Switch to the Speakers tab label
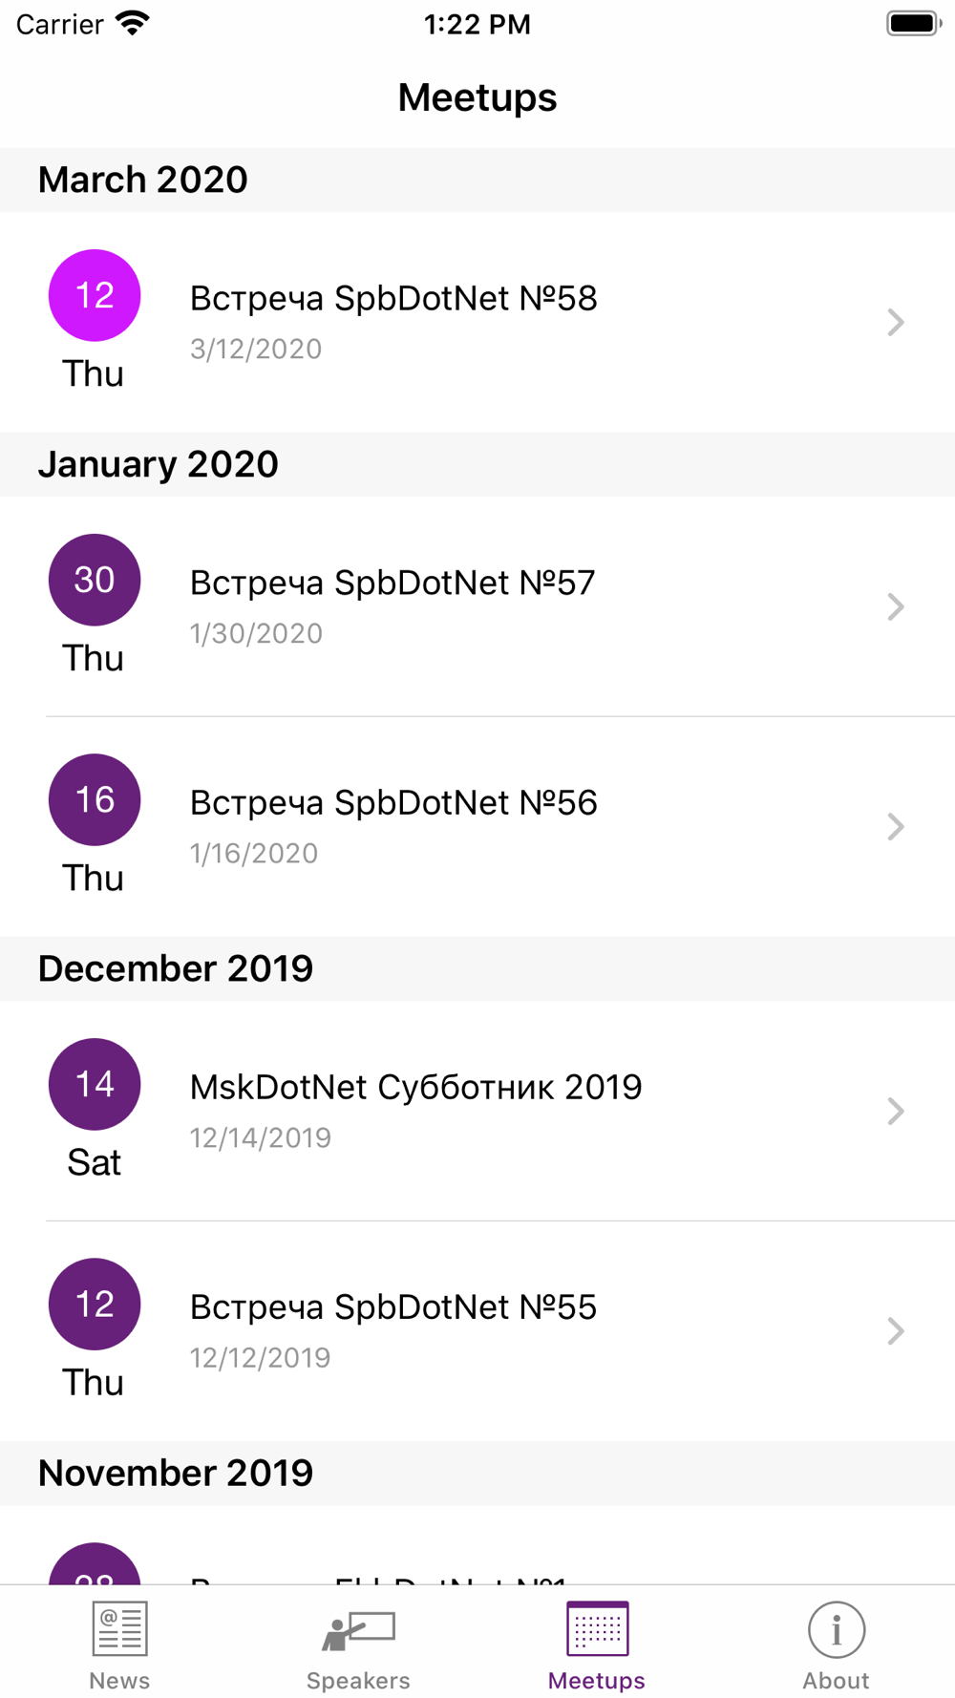The image size is (955, 1698). [x=358, y=1681]
